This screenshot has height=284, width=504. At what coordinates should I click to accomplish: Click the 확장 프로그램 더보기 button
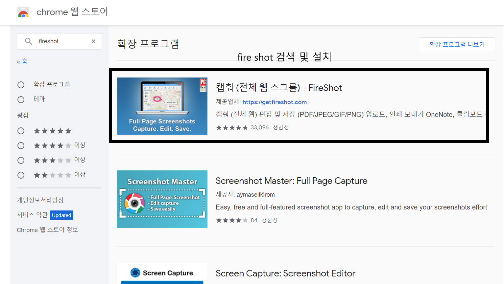tap(457, 45)
